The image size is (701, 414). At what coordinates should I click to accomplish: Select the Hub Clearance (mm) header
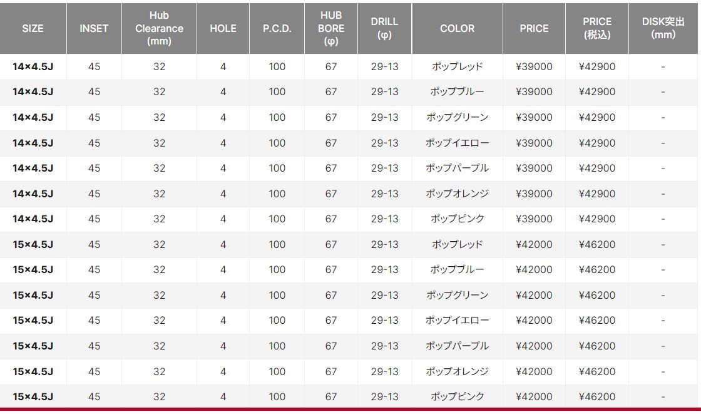point(159,28)
